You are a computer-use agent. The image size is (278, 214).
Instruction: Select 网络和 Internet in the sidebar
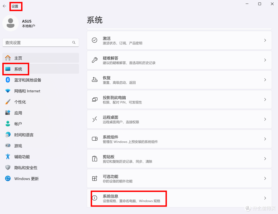pos(41,91)
